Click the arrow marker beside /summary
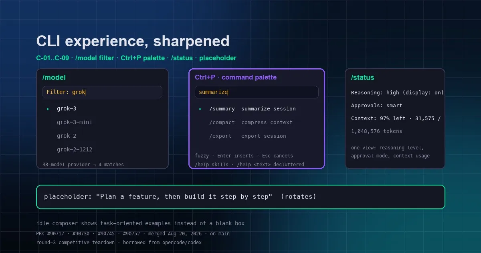The height and width of the screenshot is (253, 481). [200, 109]
